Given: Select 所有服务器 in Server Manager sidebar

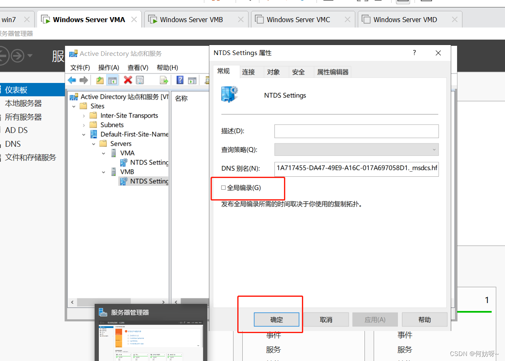Looking at the screenshot, I should coord(23,117).
